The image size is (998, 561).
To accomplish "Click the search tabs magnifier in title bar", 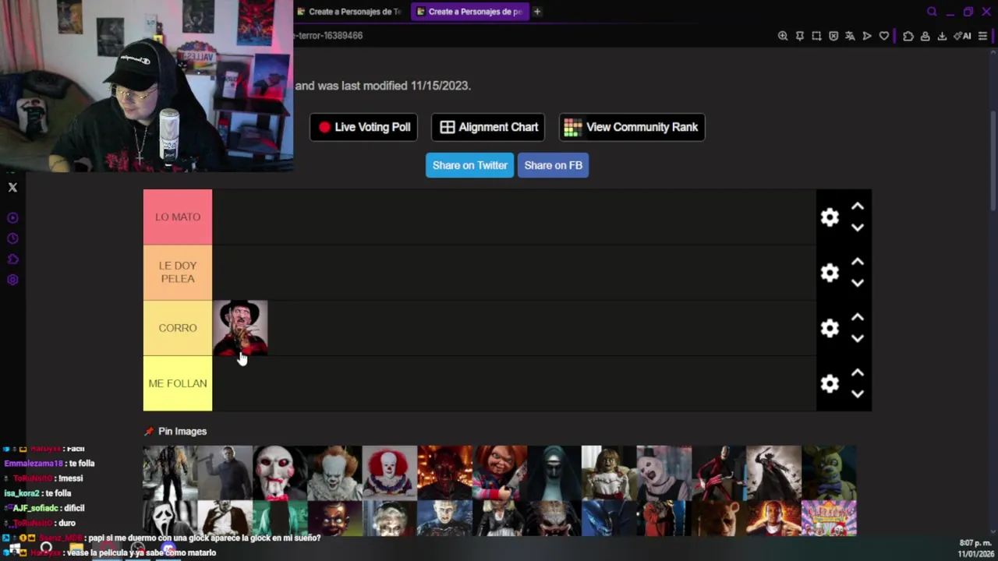I will click(x=932, y=12).
